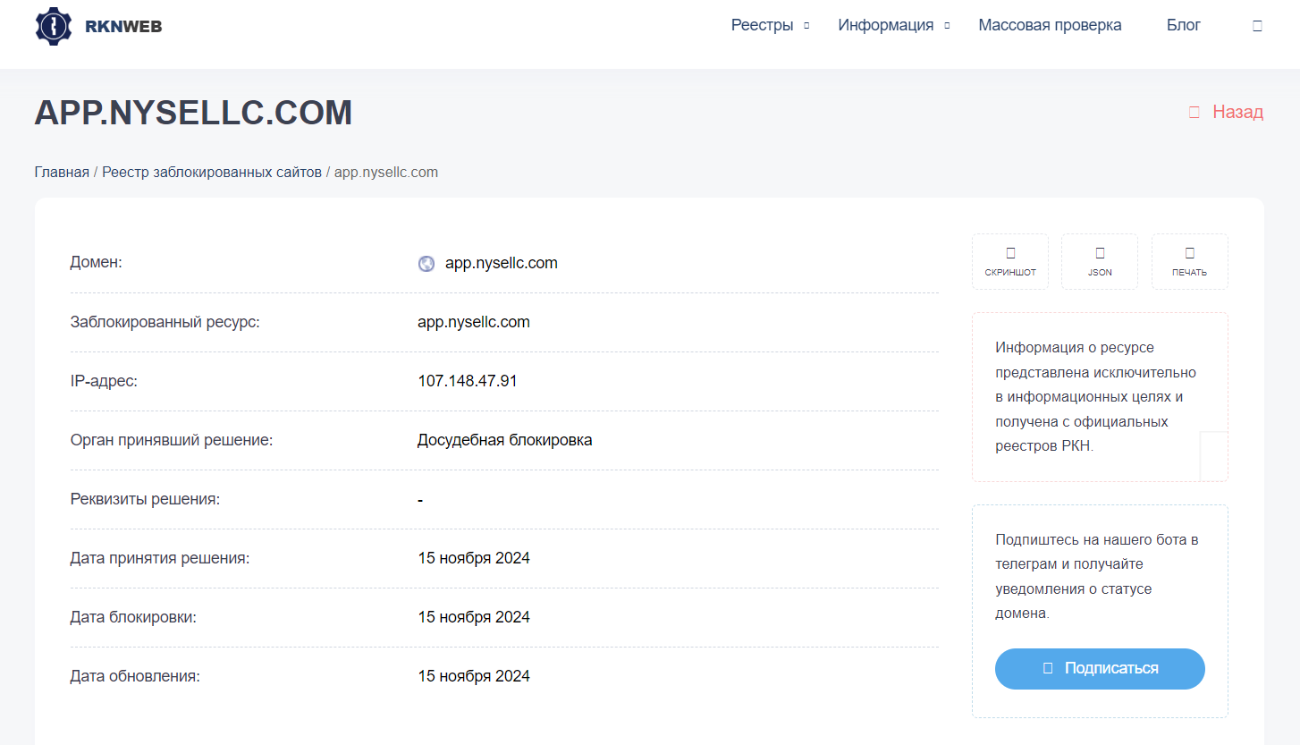Click the Дата блокировки date value
Image resolution: width=1300 pixels, height=745 pixels.
click(473, 617)
